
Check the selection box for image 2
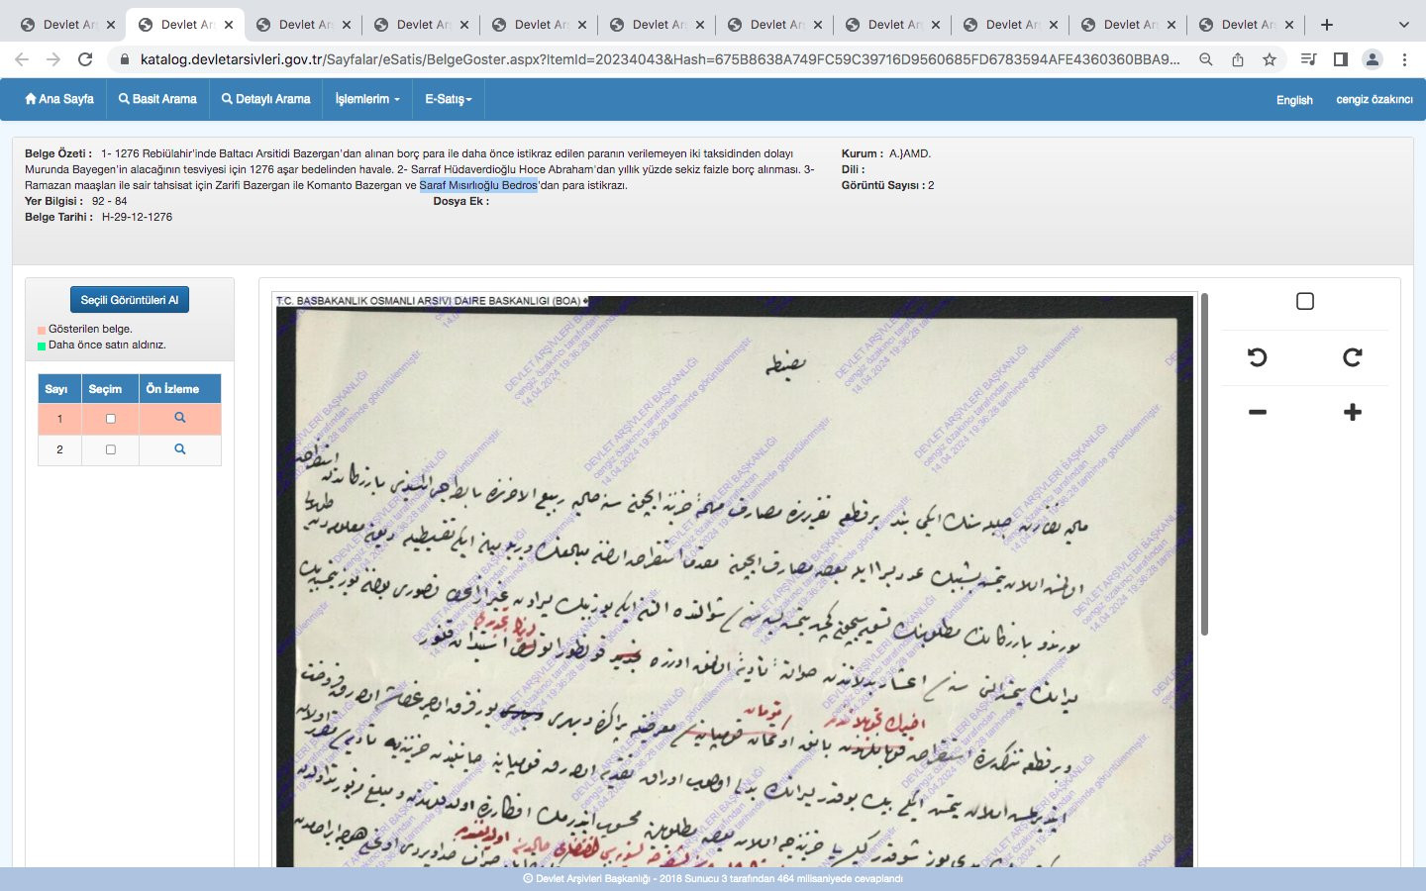(x=110, y=449)
